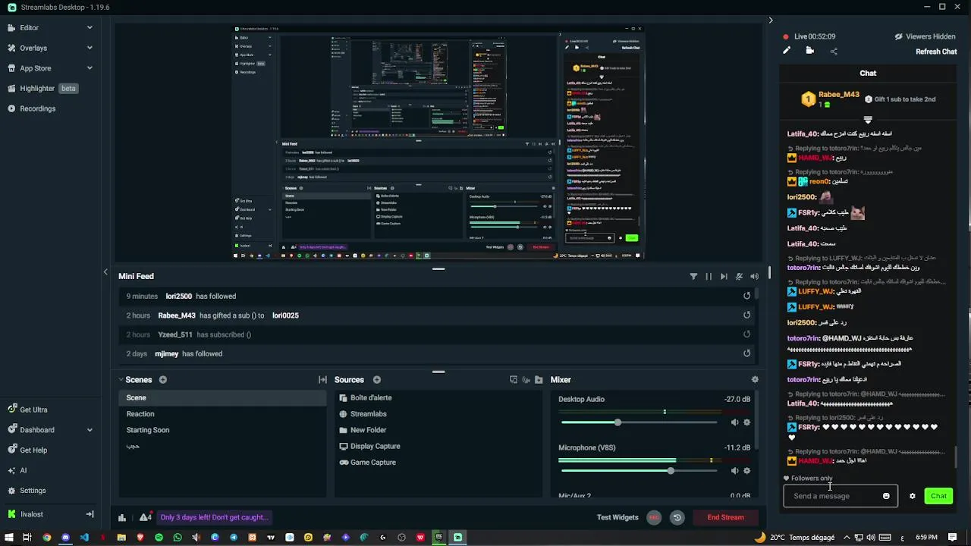Image resolution: width=971 pixels, height=546 pixels.
Task: Collapse the Scenes panel chevron
Action: [x=121, y=380]
